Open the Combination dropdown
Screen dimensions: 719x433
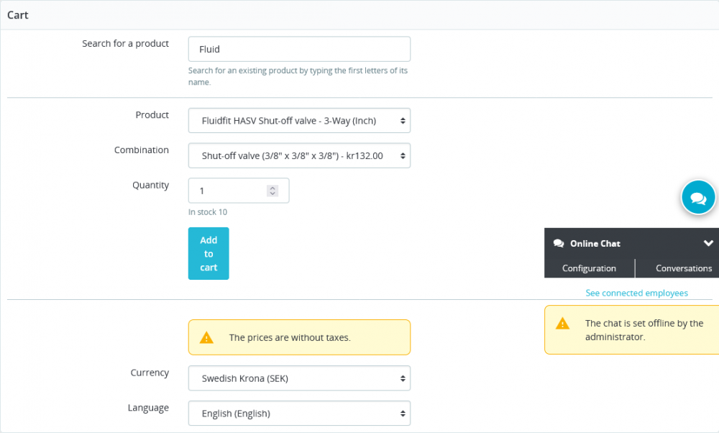[x=299, y=155]
